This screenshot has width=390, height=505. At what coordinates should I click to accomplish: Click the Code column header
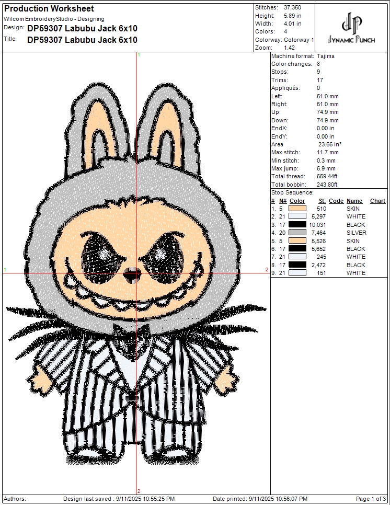(336, 201)
